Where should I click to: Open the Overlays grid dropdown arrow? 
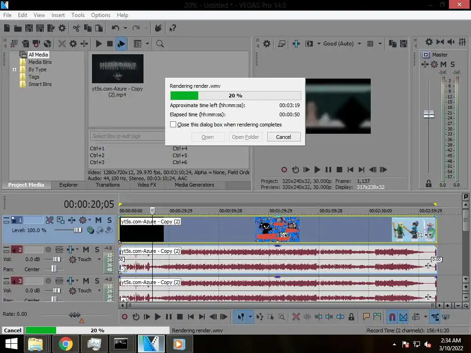(x=379, y=44)
